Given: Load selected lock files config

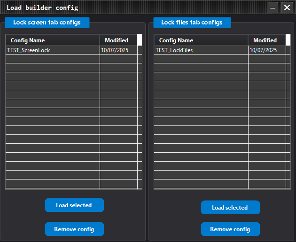Looking at the screenshot, I should coord(230,207).
